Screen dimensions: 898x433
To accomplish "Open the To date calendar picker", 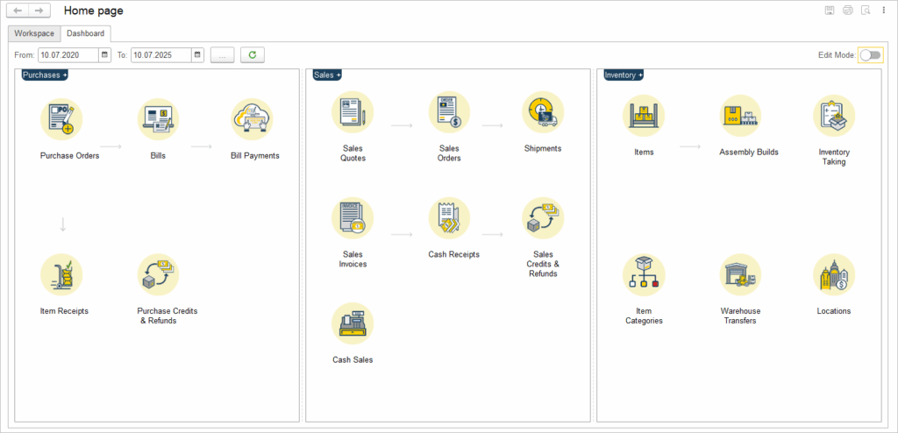I will (197, 55).
